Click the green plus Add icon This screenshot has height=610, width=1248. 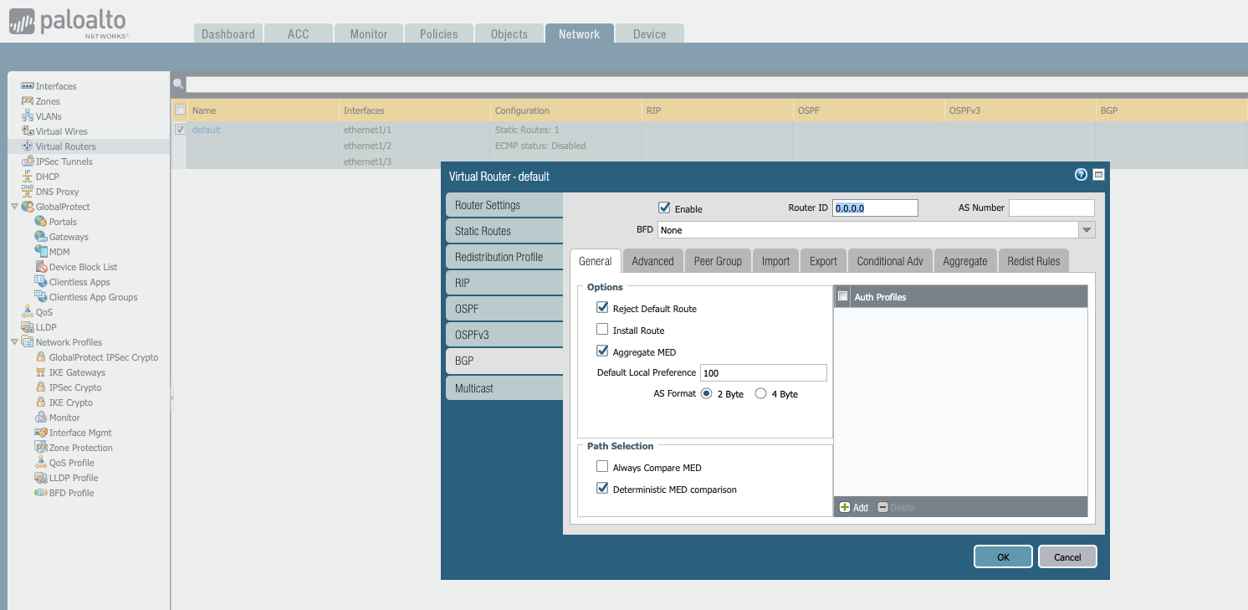(x=845, y=507)
